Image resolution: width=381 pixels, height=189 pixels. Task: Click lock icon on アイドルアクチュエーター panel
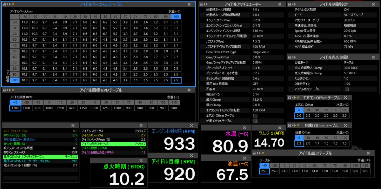point(201,4)
